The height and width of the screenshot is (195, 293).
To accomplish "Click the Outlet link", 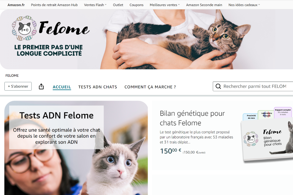I will (x=118, y=5).
